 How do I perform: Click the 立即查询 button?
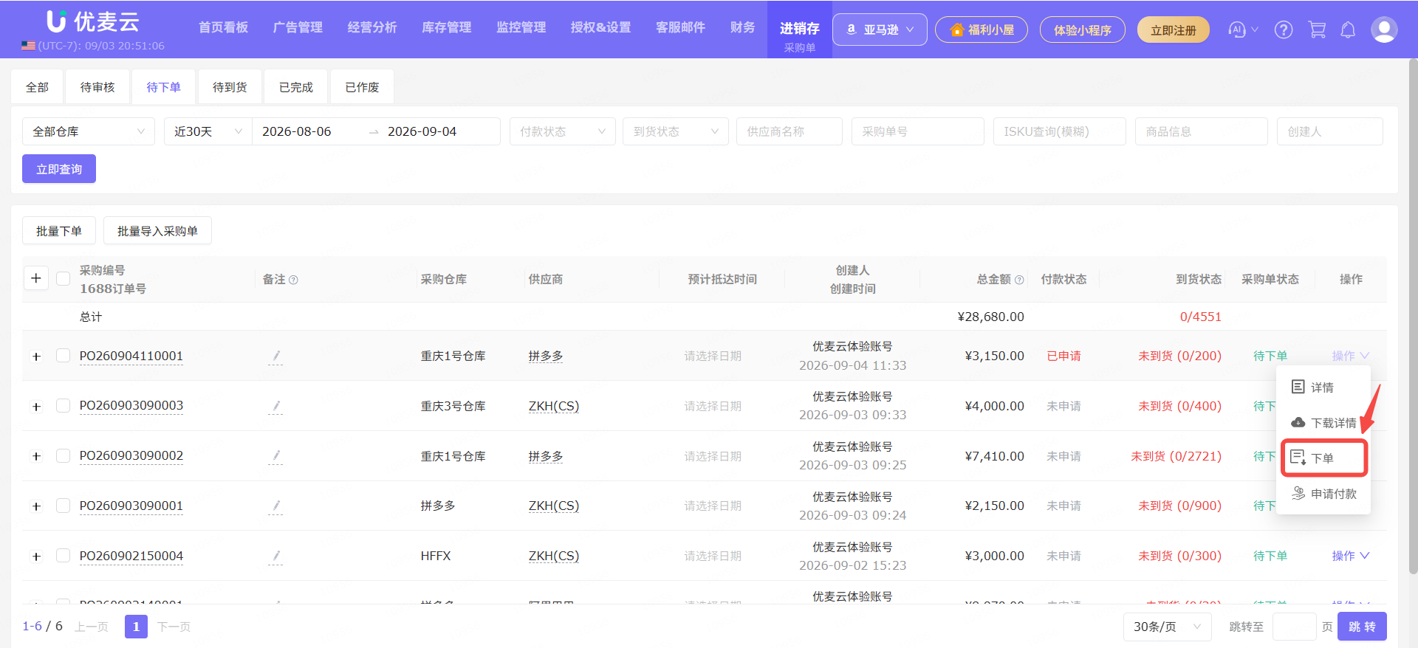pyautogui.click(x=59, y=169)
